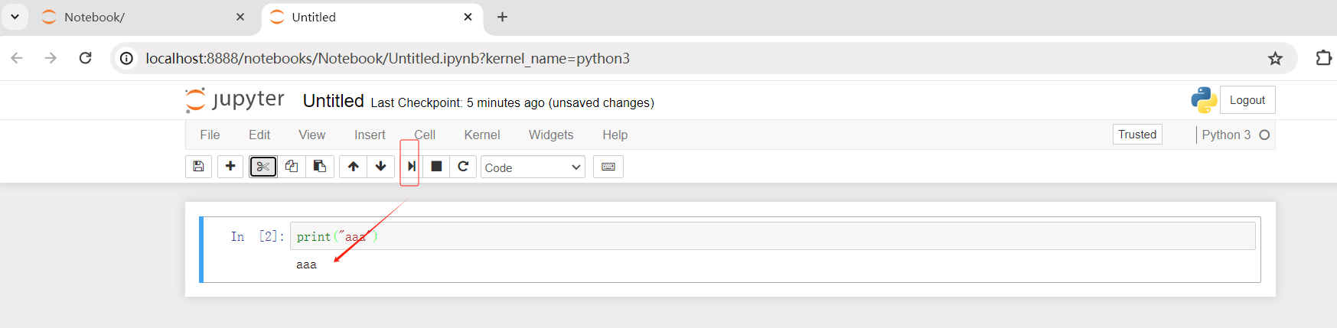Save the notebook with the floppy disk icon
The height and width of the screenshot is (328, 1337).
tap(198, 167)
